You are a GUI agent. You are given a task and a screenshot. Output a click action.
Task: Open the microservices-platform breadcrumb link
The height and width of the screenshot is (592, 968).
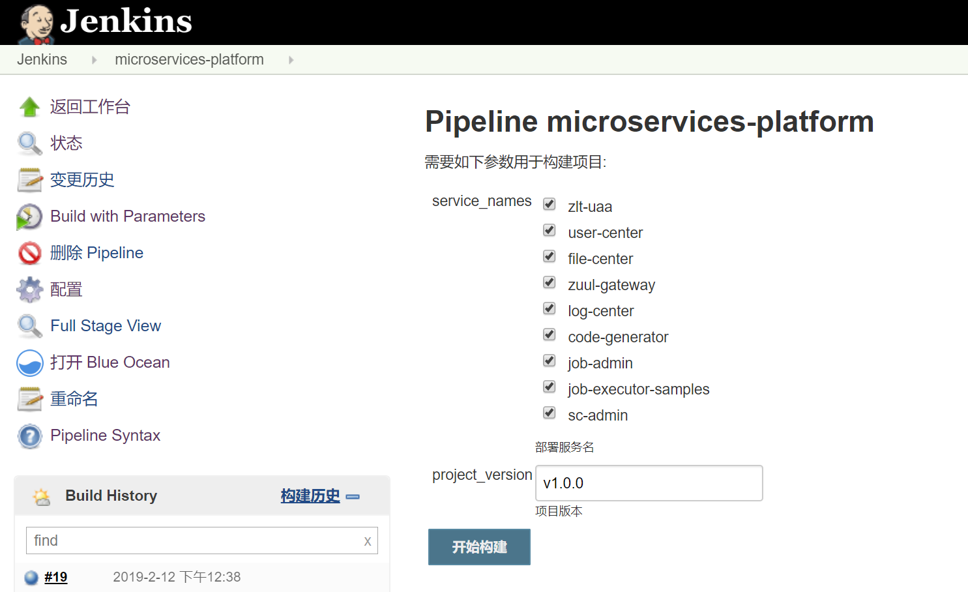click(x=190, y=59)
